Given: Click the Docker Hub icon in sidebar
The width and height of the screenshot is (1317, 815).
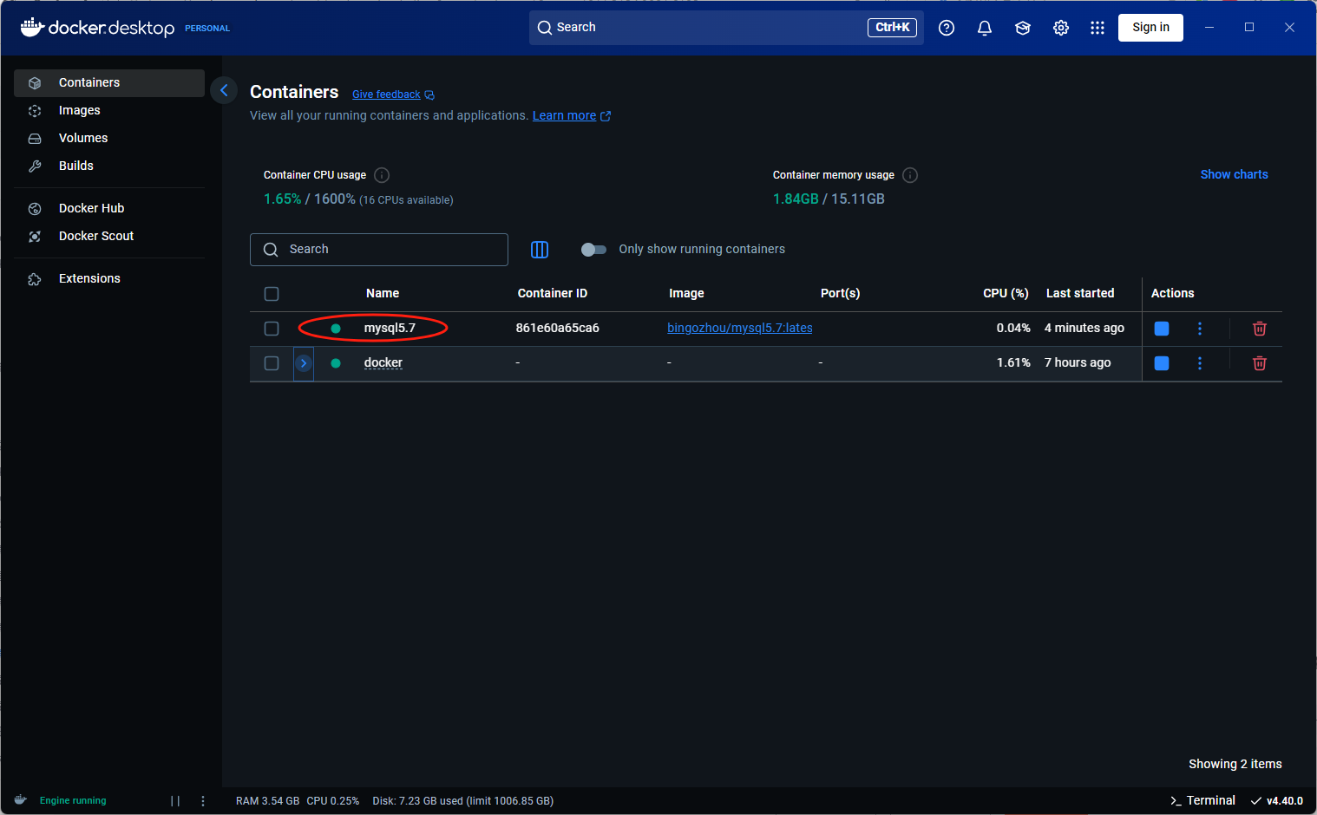Looking at the screenshot, I should click(x=35, y=209).
